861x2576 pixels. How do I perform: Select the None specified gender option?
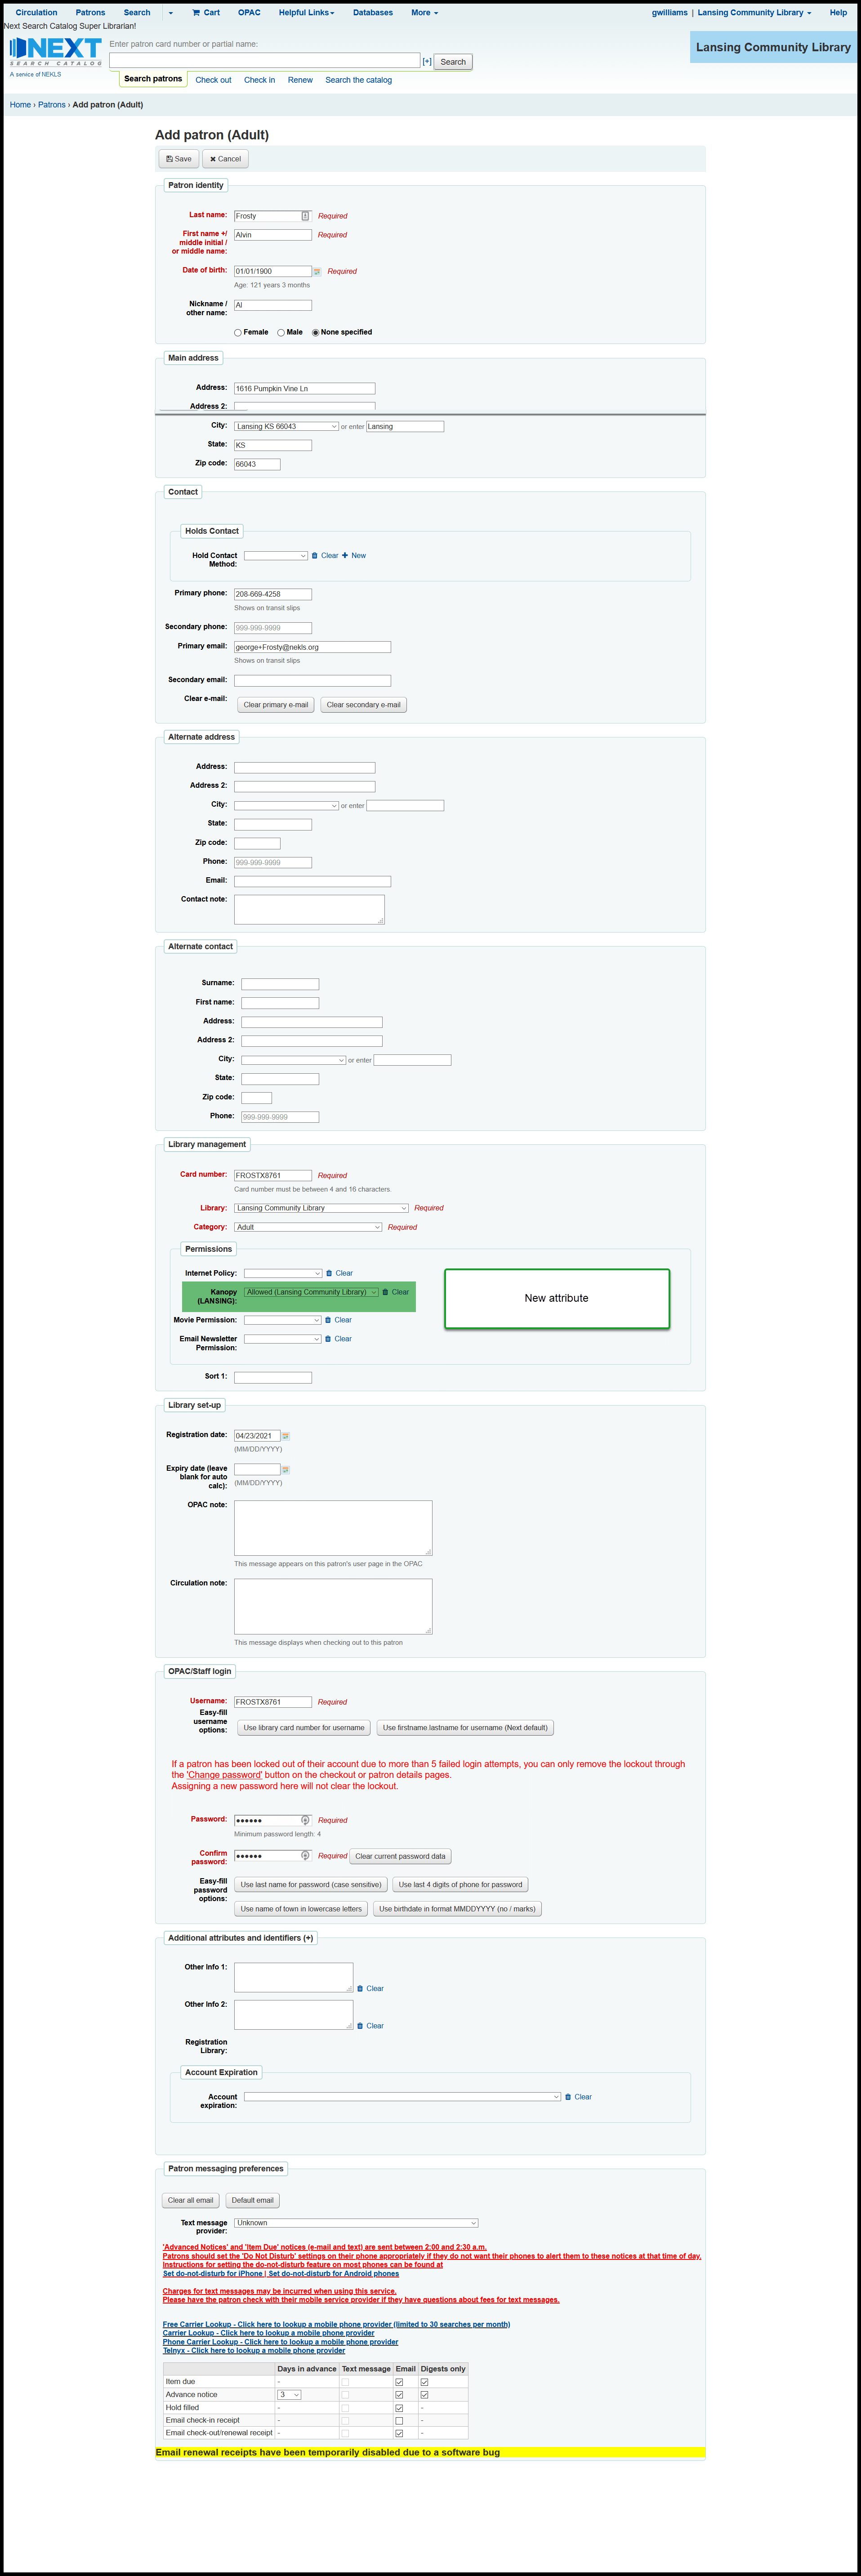point(315,333)
